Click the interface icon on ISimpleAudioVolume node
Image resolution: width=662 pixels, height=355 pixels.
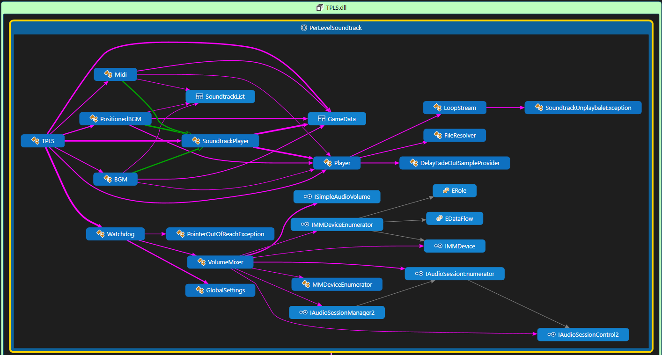pos(308,197)
